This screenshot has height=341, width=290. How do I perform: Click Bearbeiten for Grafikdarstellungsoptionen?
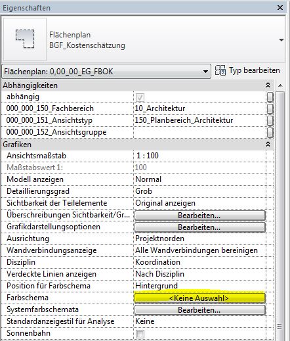[199, 227]
